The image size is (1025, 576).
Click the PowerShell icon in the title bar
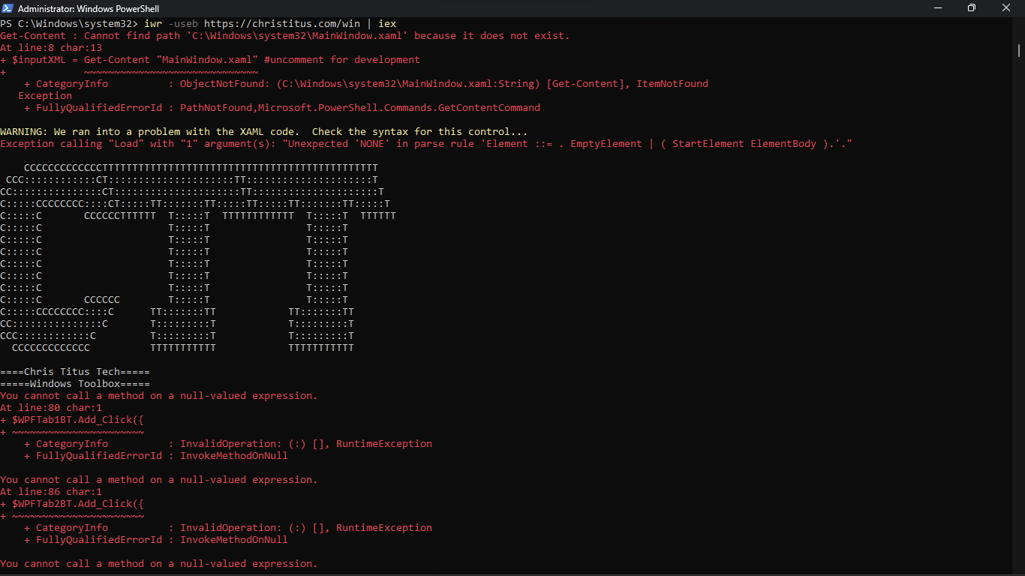click(8, 8)
